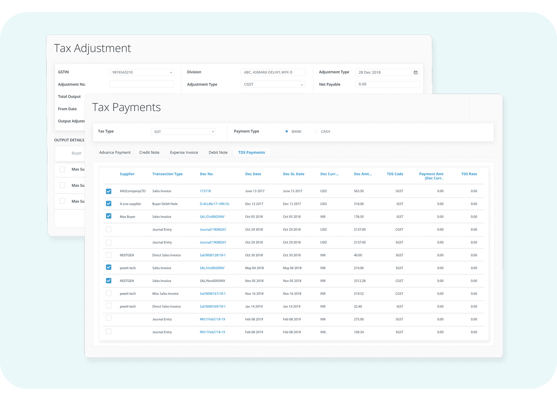Check the Journal Entry PAY/1Feb7/18-19 275.00 row checkbox
Viewport: 557px width, 403px height.
point(108,318)
